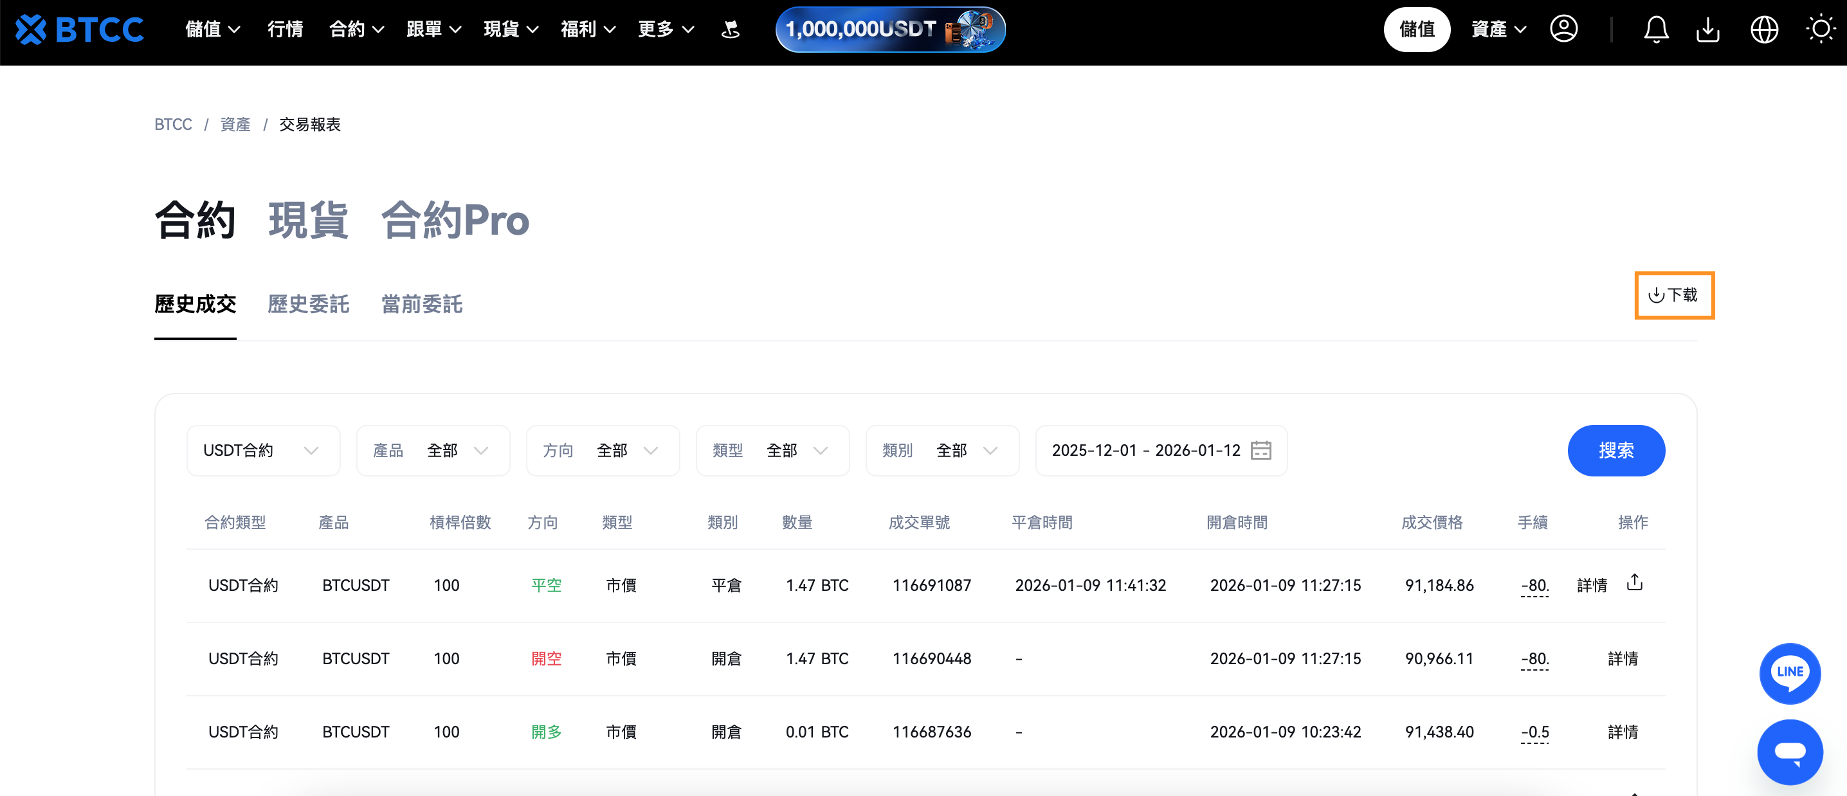
Task: Click price 91,184.86
Action: tap(1439, 586)
